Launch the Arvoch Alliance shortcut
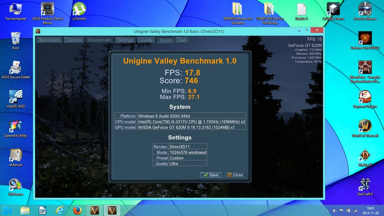 (x=365, y=11)
